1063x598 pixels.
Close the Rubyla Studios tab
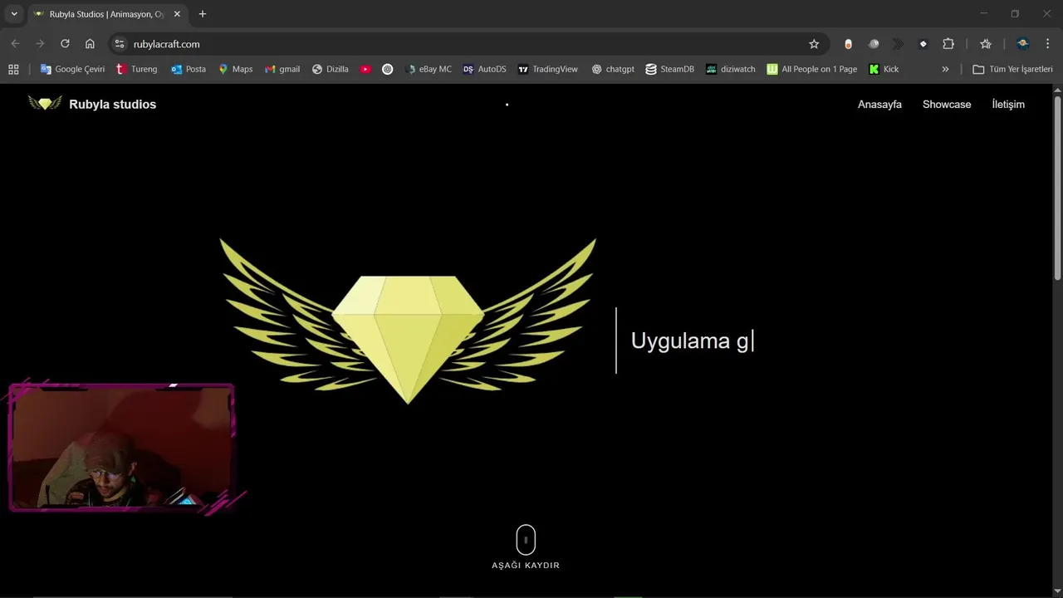pos(179,14)
